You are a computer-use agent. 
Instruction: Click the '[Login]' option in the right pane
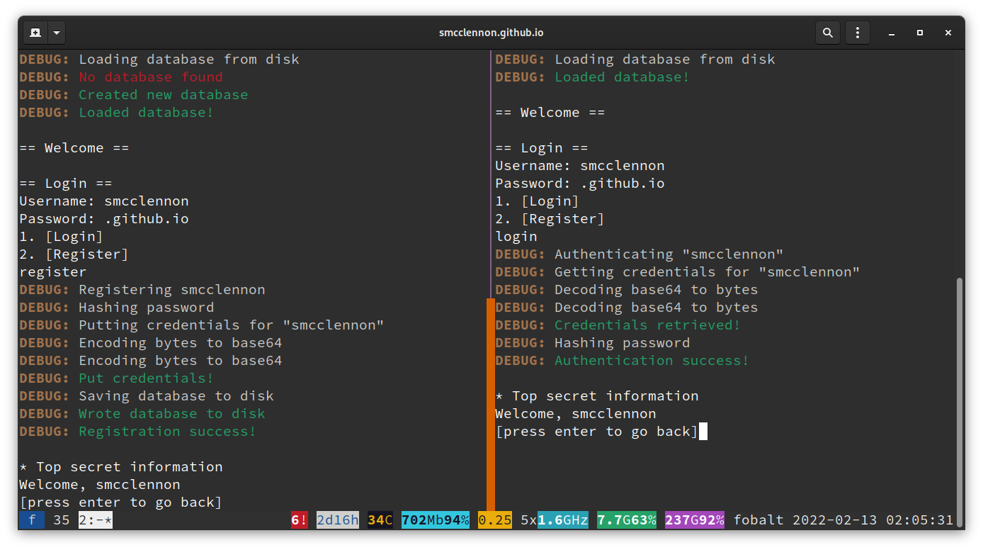[549, 201]
